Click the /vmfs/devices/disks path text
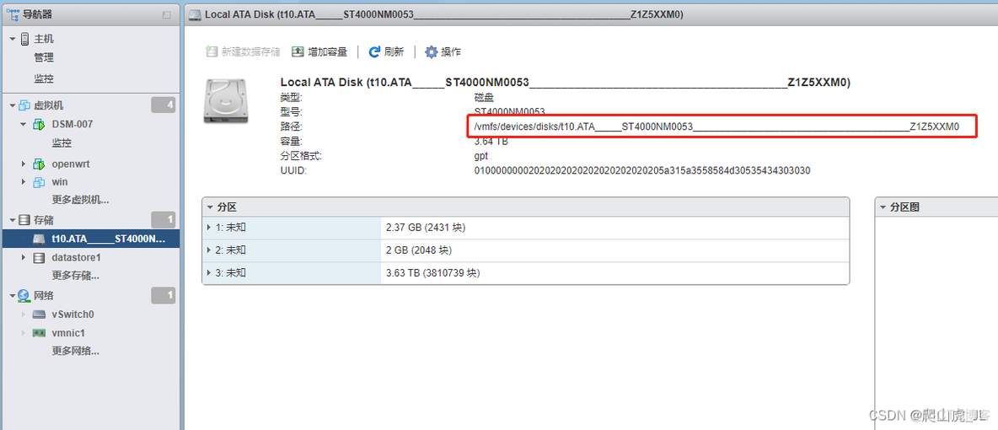 pos(716,126)
